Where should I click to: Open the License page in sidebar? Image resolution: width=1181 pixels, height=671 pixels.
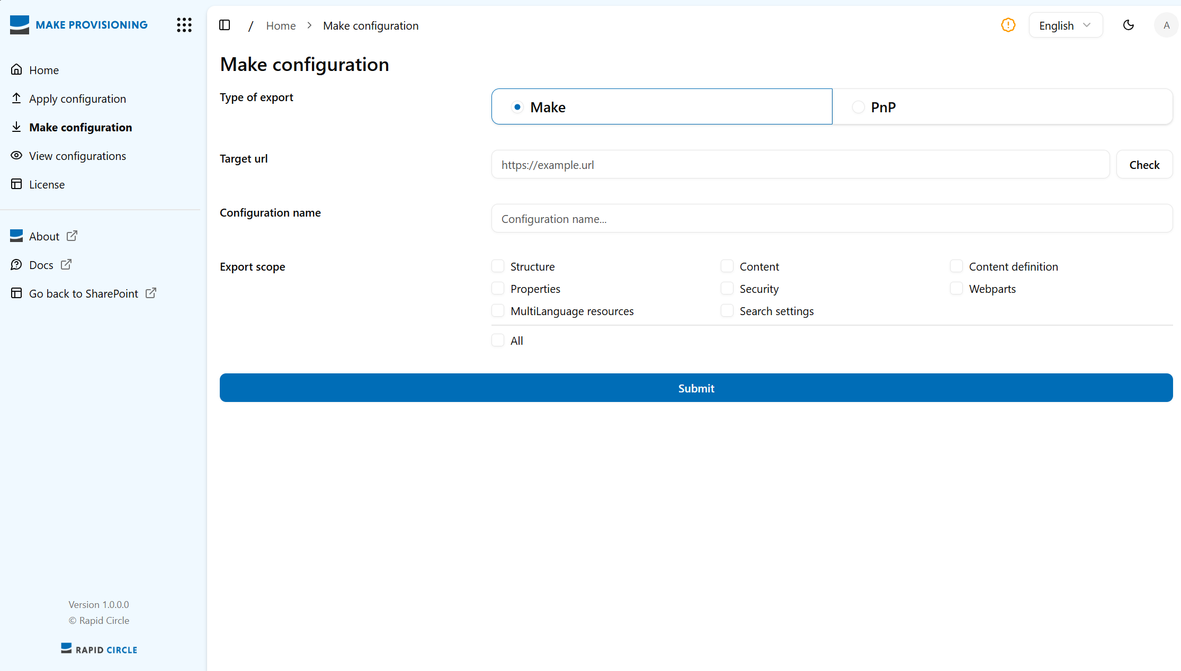pyautogui.click(x=47, y=184)
